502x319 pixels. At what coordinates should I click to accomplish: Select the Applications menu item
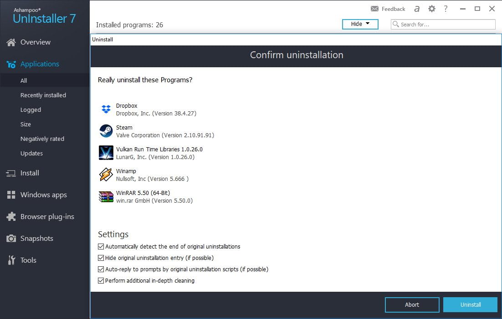(x=40, y=64)
